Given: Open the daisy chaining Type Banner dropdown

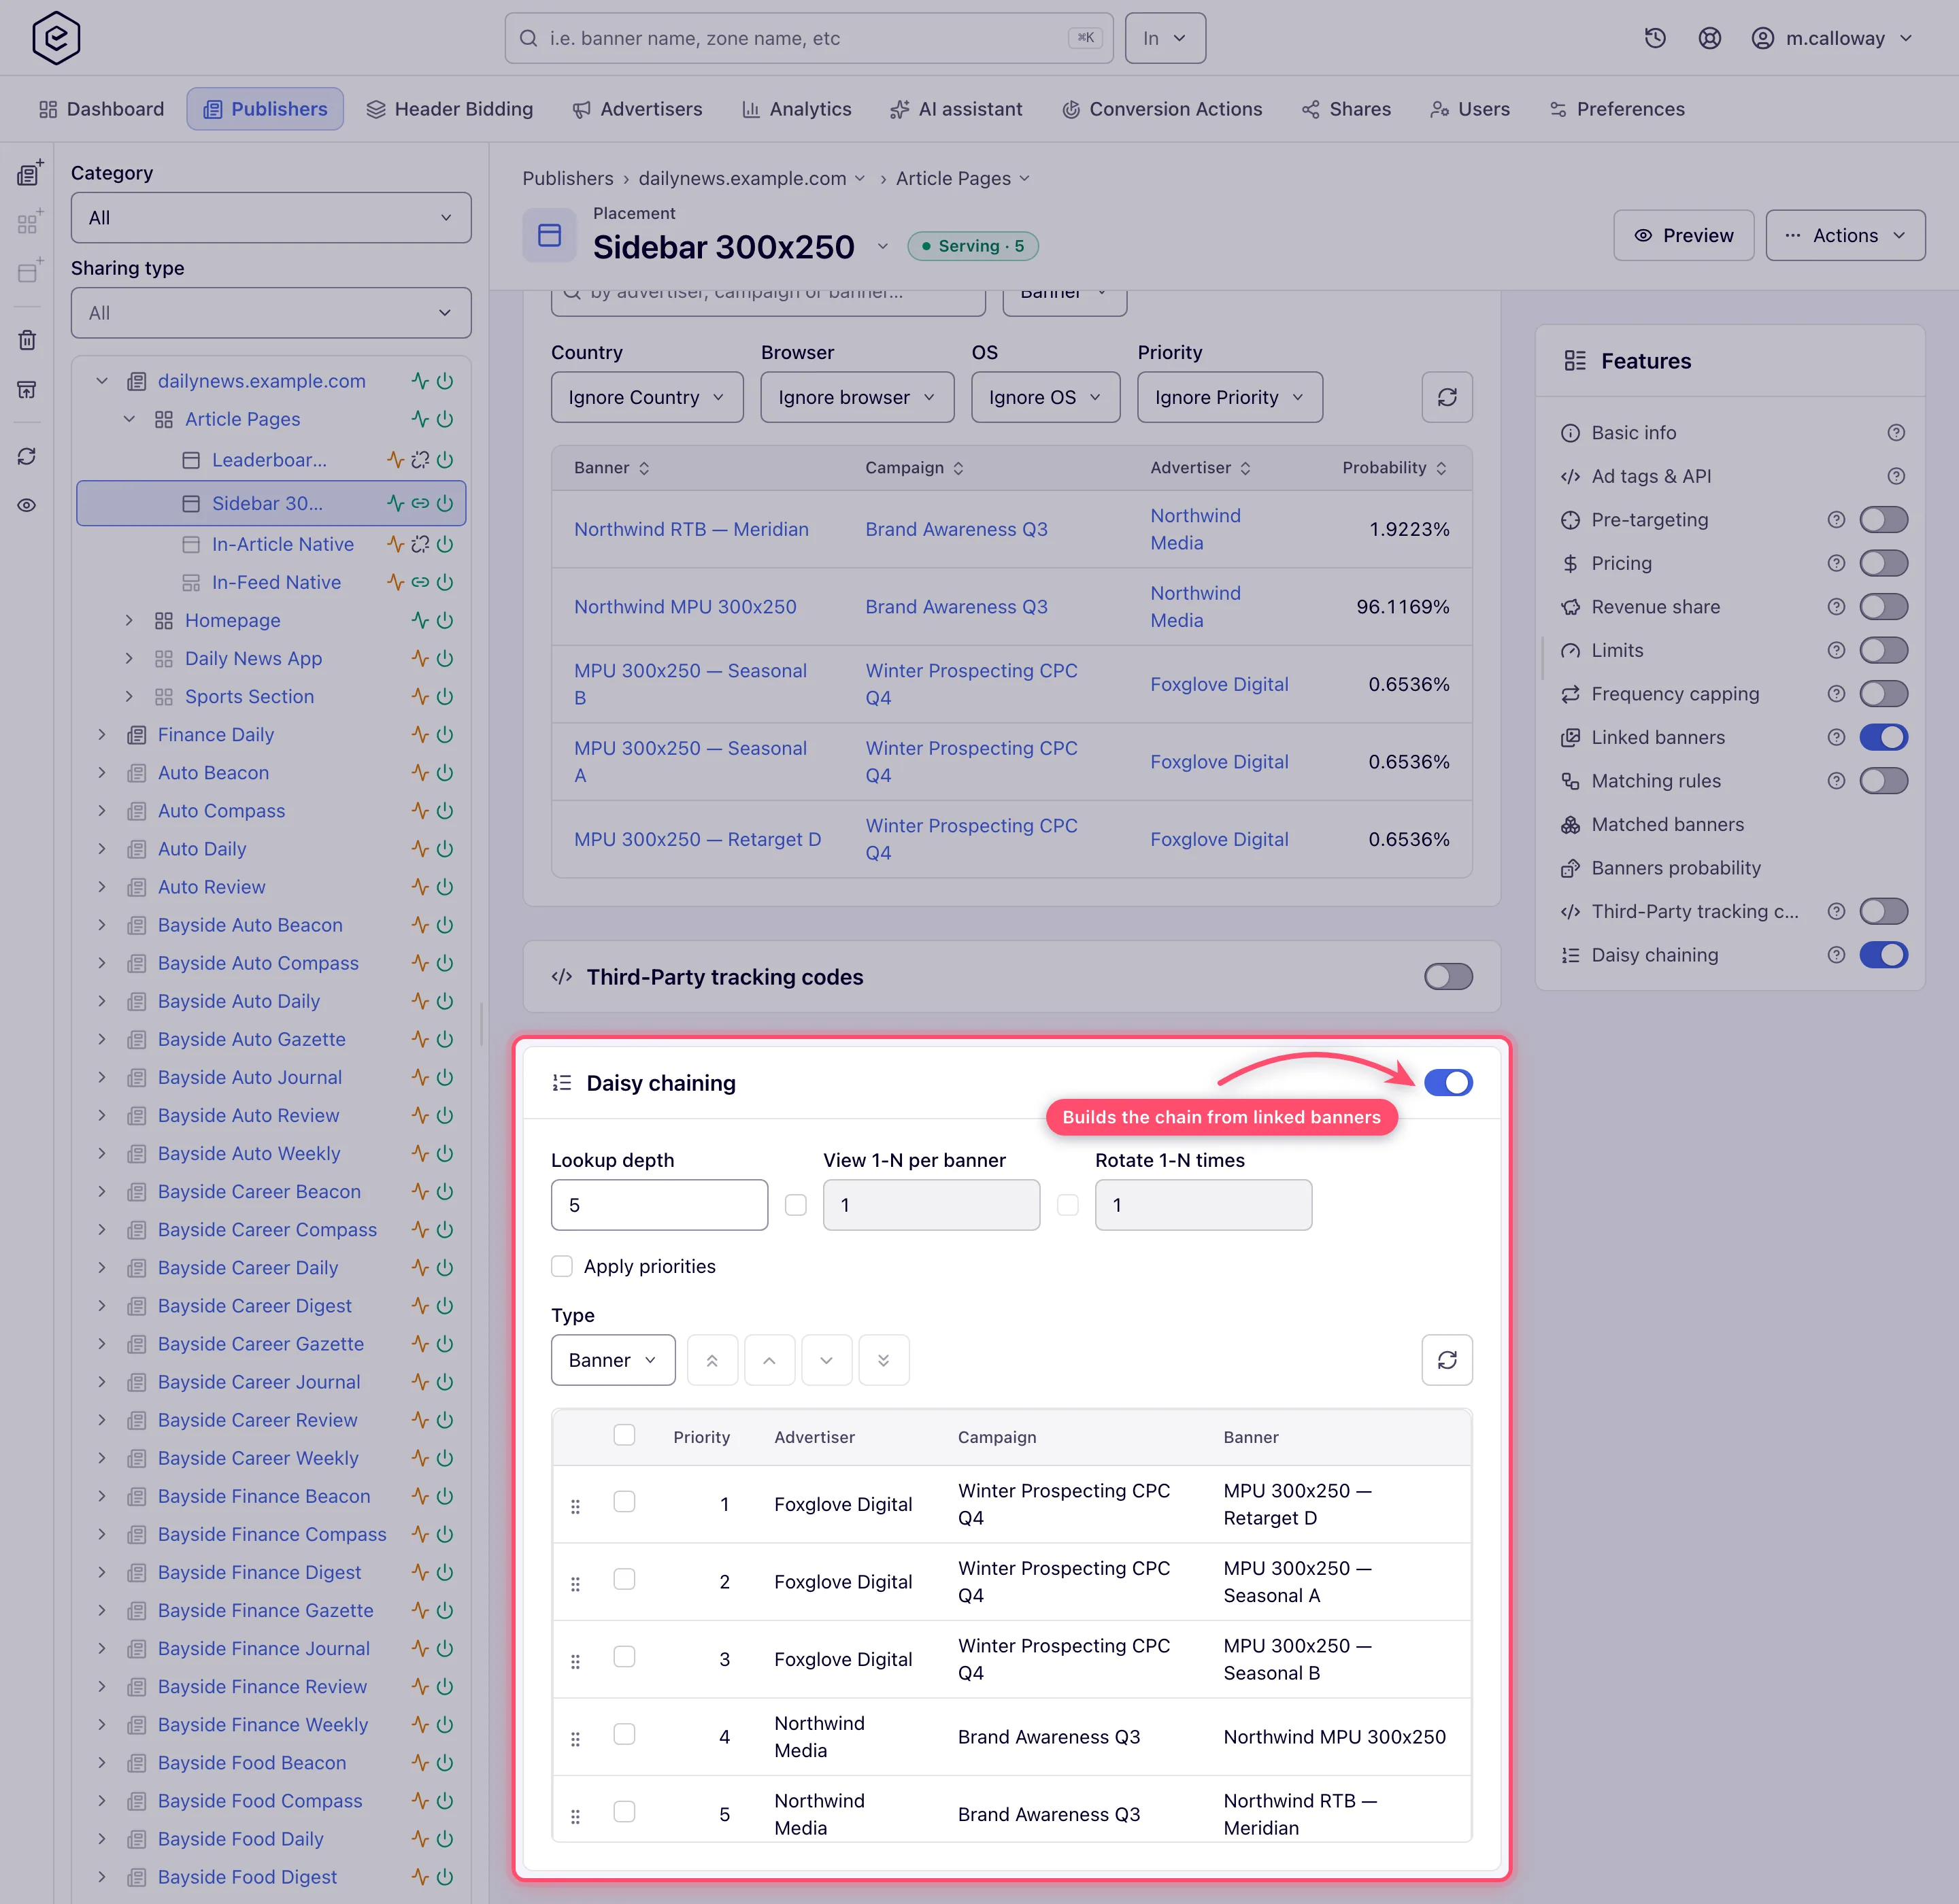Looking at the screenshot, I should pos(614,1360).
